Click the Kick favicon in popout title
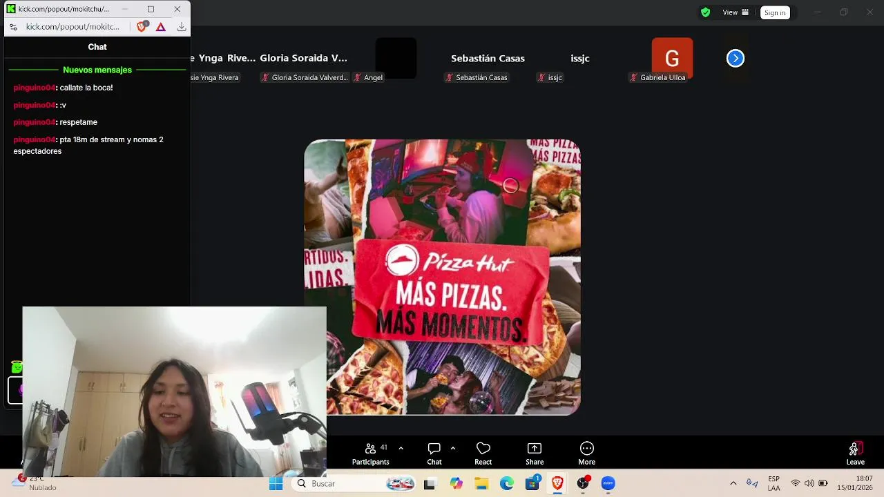This screenshot has height=497, width=884. click(x=11, y=9)
